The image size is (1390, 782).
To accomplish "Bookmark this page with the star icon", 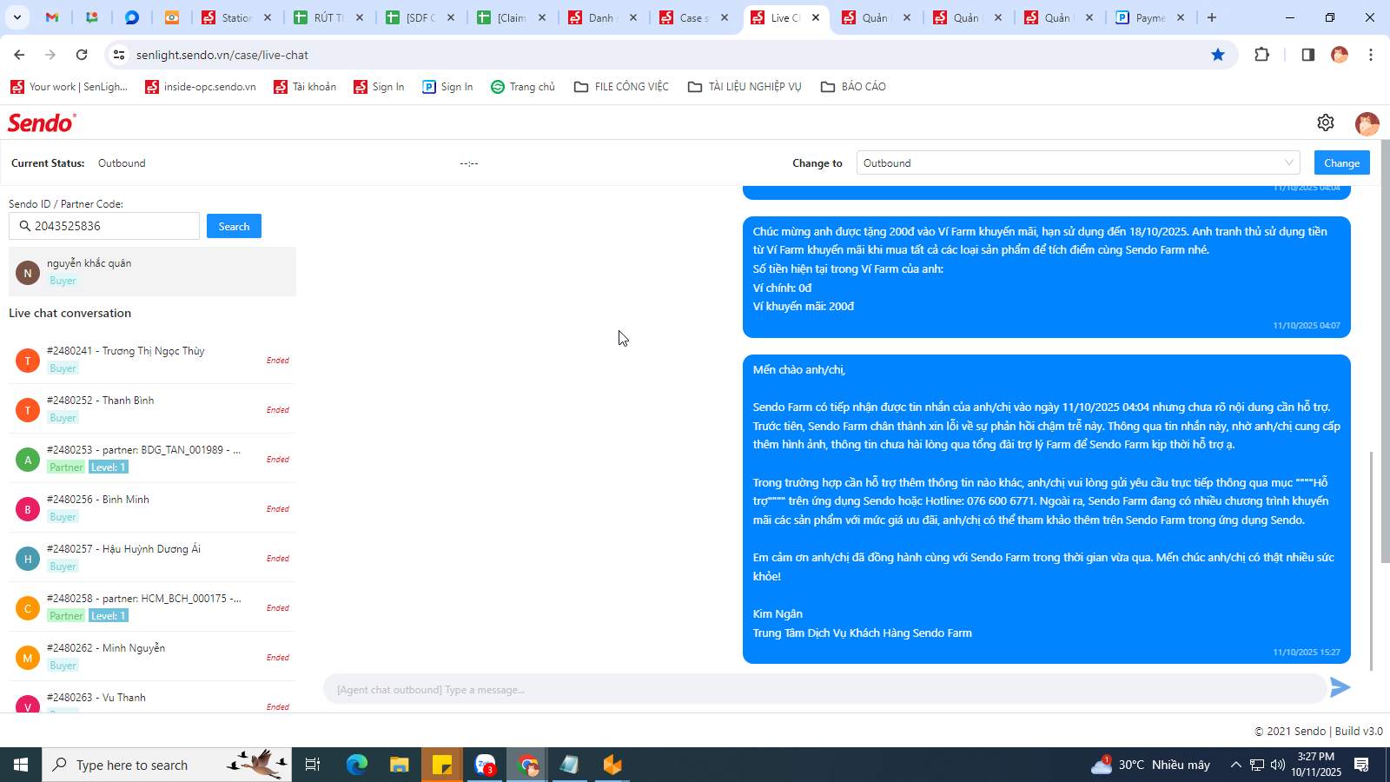I will click(x=1218, y=55).
